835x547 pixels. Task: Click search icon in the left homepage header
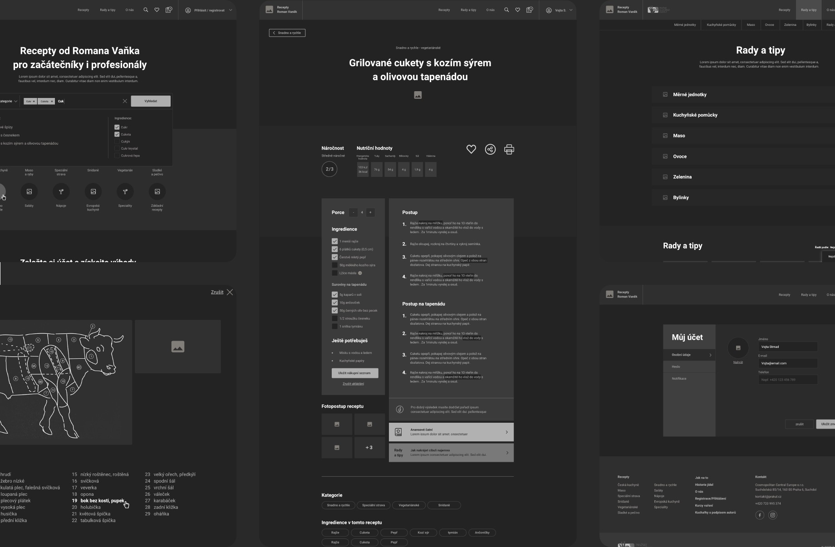coord(146,10)
